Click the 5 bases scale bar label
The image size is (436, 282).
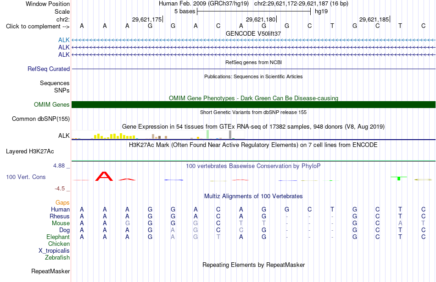[x=185, y=11]
